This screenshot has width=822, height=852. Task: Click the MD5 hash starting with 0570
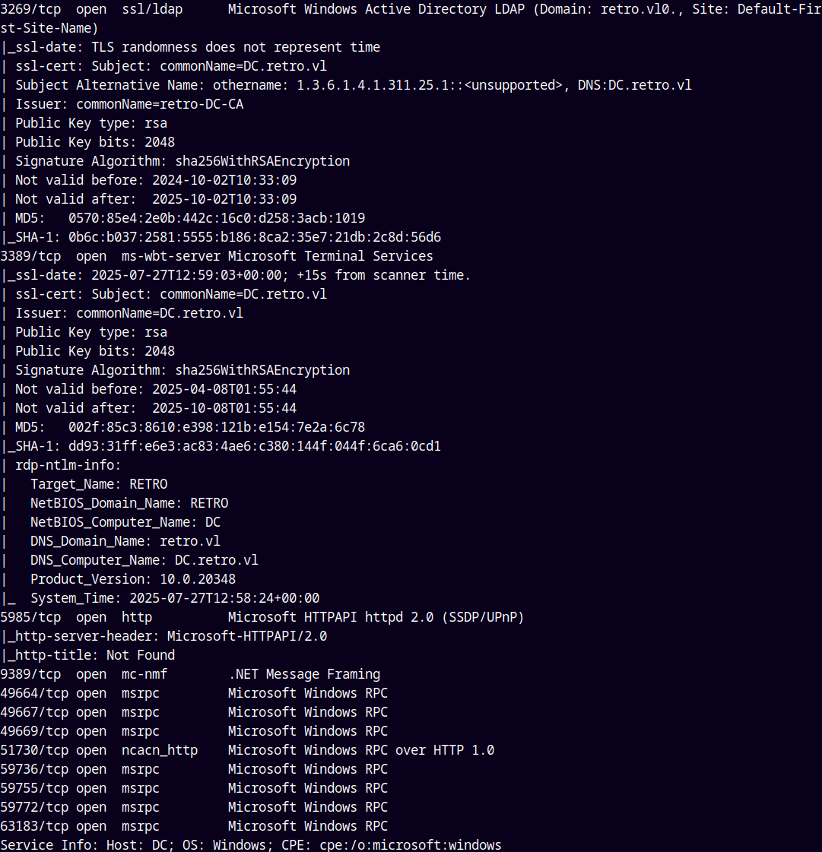(217, 218)
